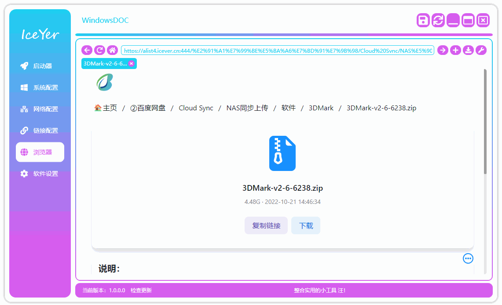Click the 说明: heading
502x305 pixels.
pos(109,269)
